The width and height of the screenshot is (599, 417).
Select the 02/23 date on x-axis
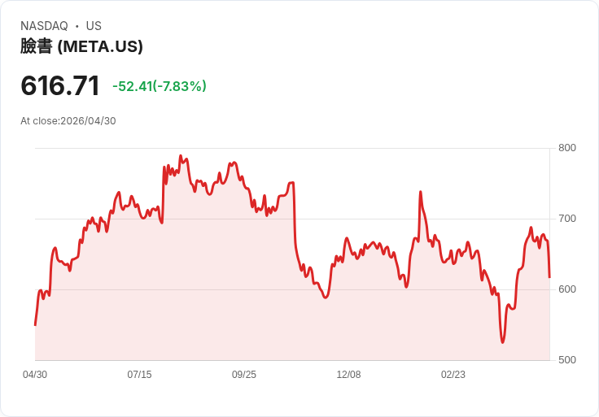pos(453,375)
